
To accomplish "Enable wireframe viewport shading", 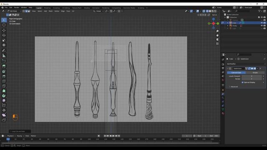I will (207, 11).
